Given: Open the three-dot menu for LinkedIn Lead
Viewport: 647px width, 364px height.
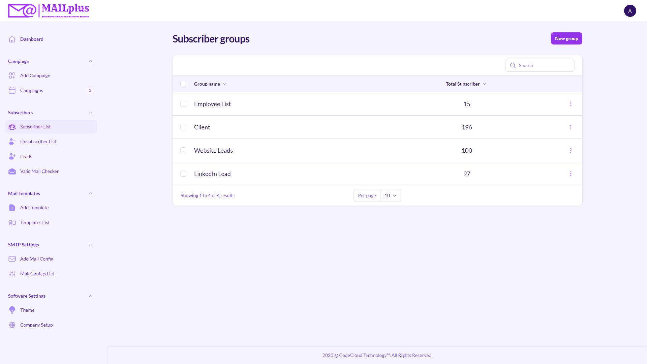Looking at the screenshot, I should [x=571, y=174].
